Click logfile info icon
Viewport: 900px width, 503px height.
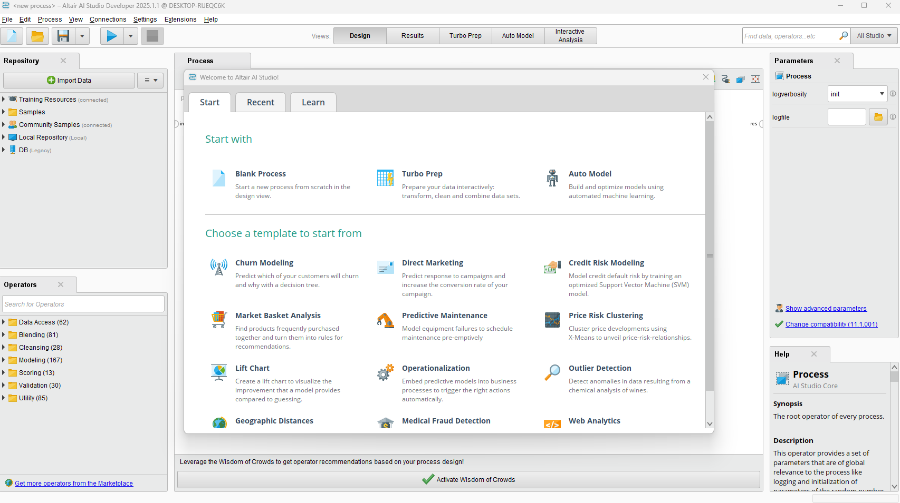tap(893, 117)
